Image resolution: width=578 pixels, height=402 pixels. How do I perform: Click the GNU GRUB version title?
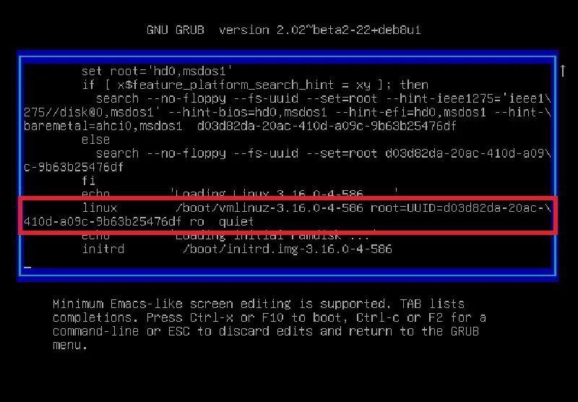point(283,30)
